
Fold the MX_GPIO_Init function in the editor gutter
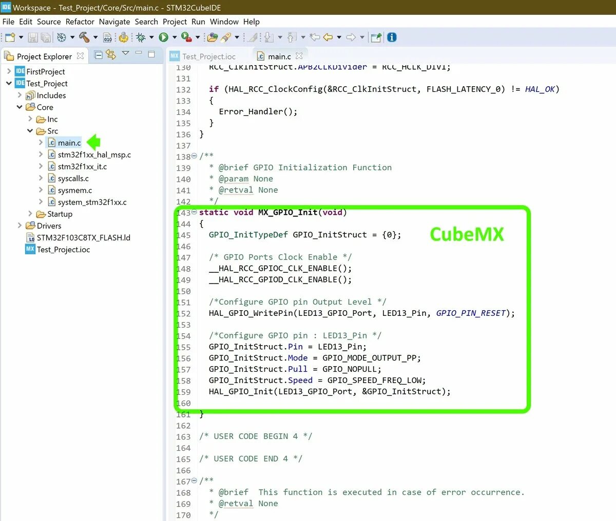coord(194,213)
